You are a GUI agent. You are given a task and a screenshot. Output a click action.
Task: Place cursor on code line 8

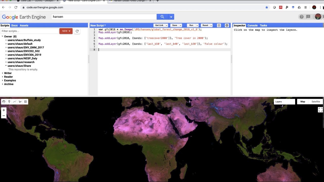pos(164,50)
